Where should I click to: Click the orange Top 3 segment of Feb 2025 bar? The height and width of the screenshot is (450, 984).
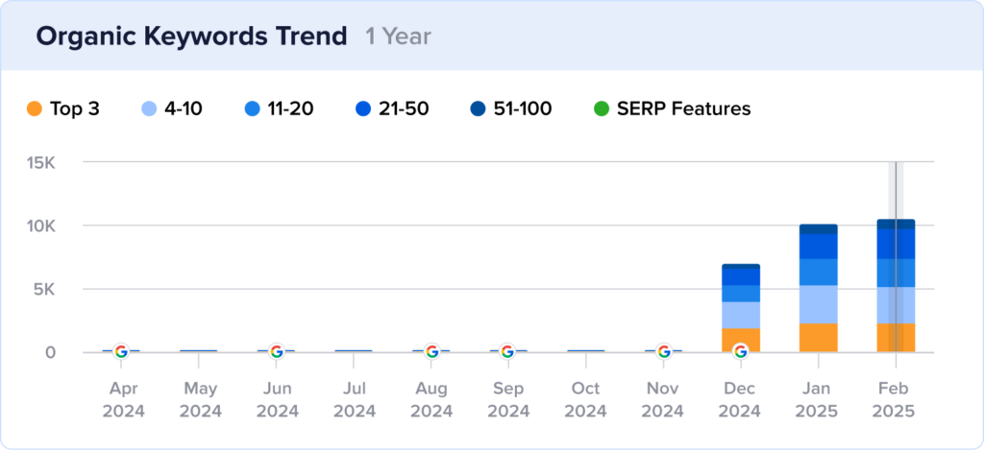(897, 338)
